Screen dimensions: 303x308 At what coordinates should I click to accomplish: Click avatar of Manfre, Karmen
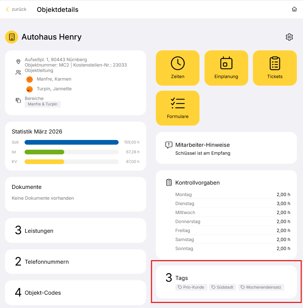point(30,79)
